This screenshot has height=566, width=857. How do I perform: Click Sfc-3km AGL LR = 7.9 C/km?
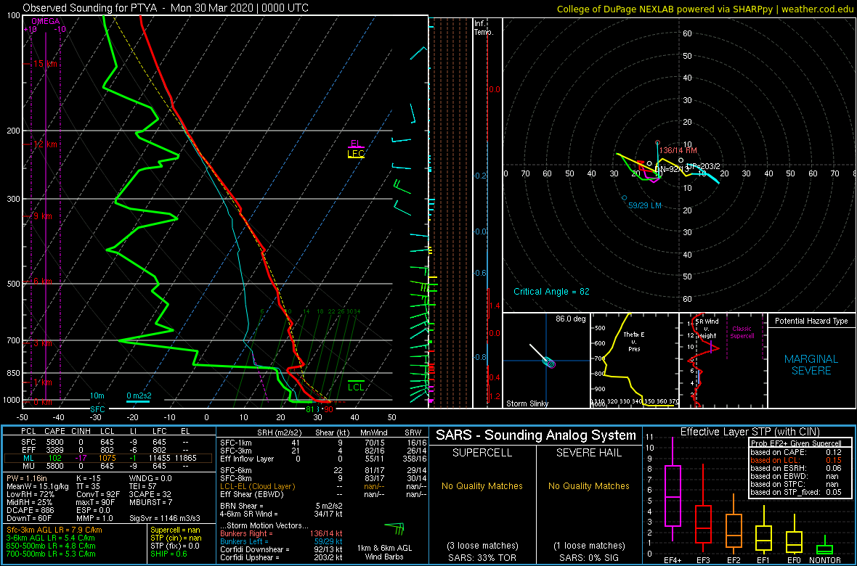(x=54, y=530)
